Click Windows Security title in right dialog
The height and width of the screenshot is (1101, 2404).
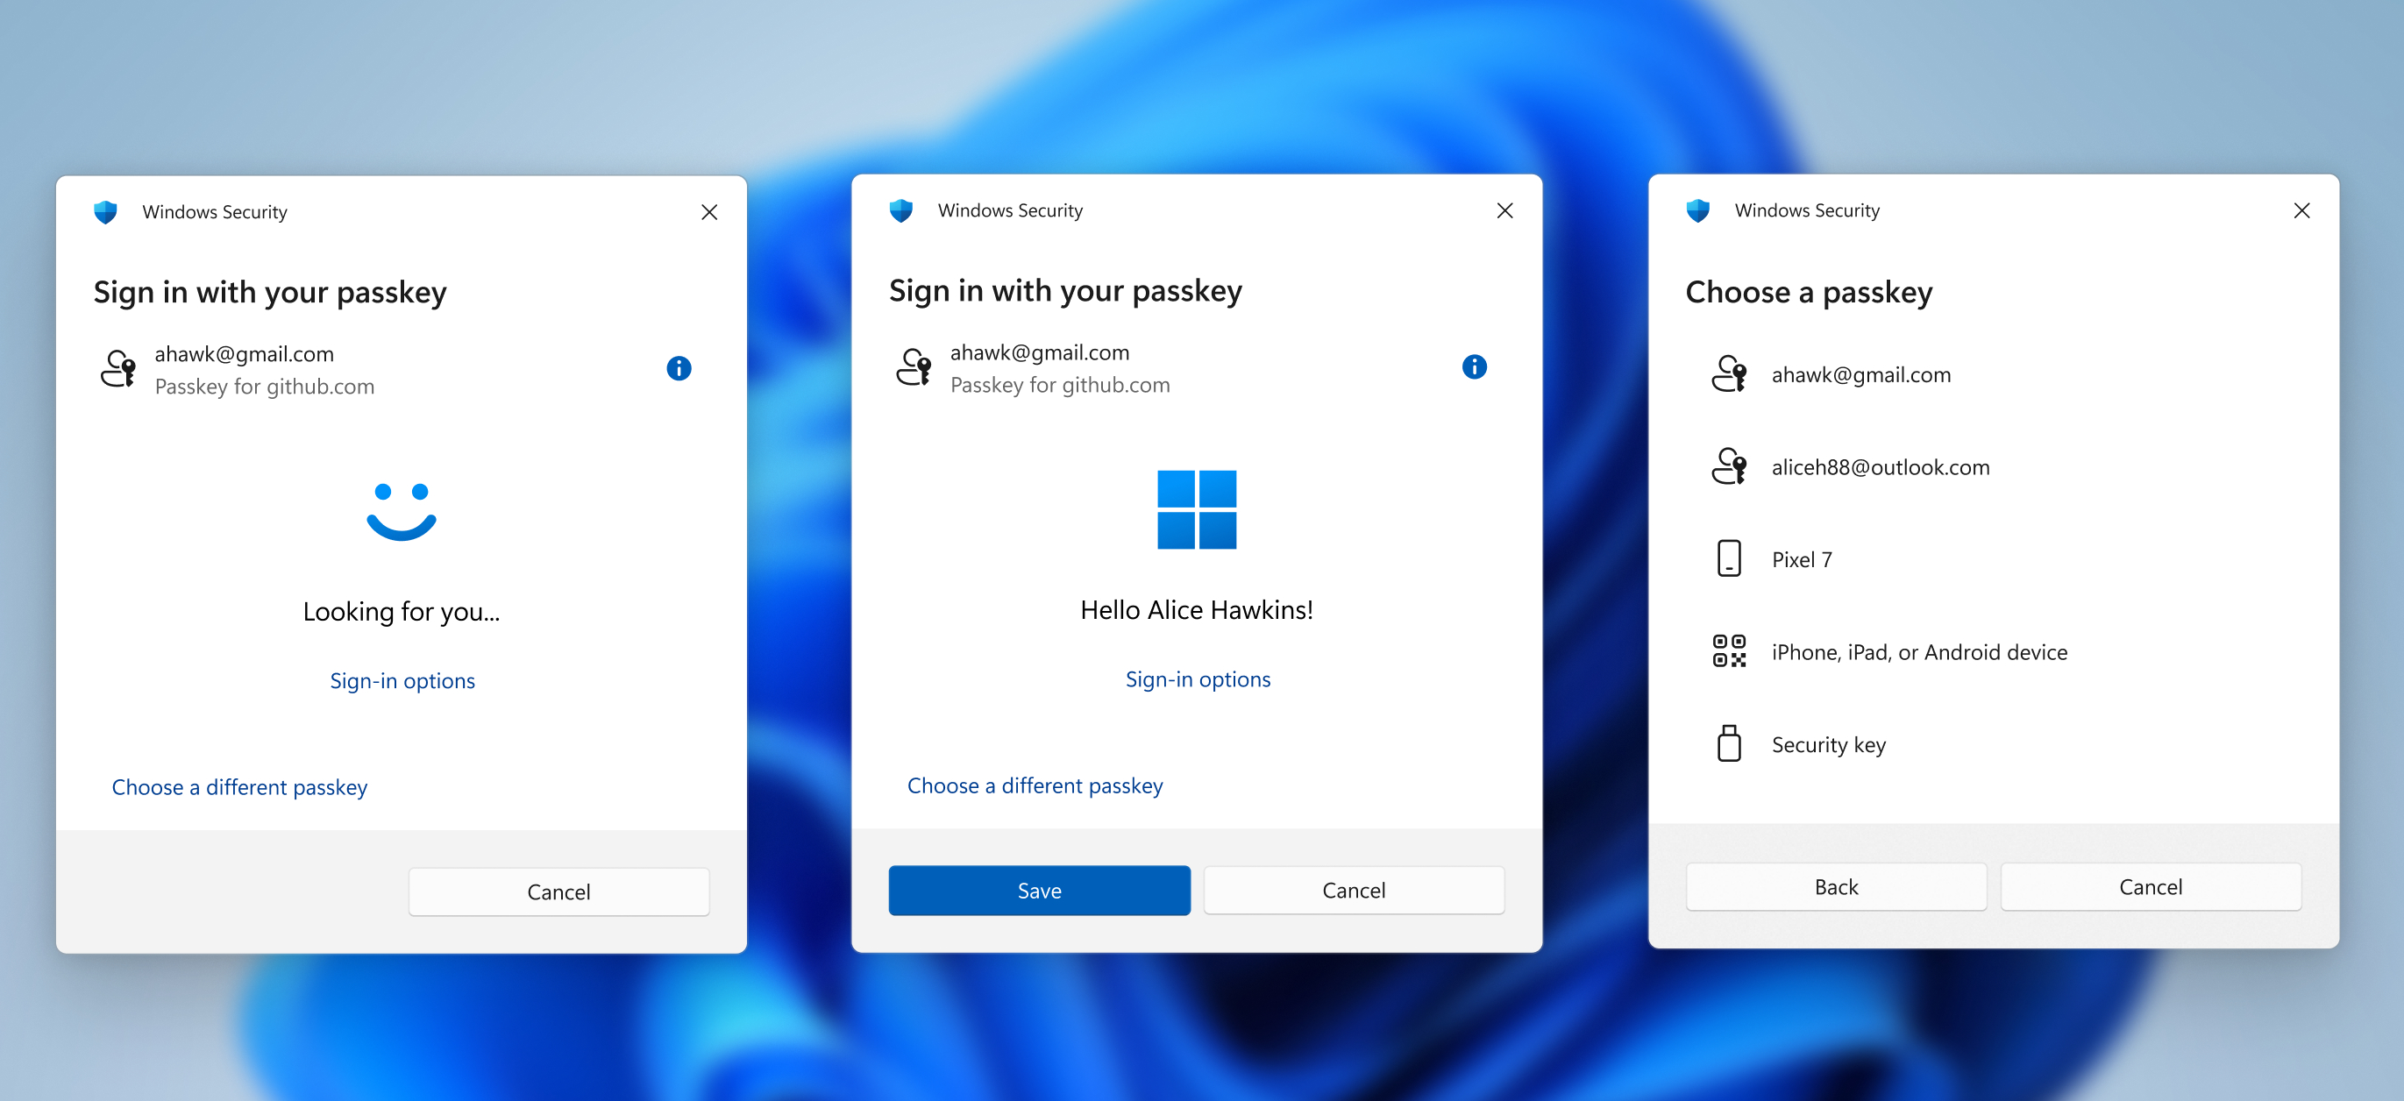[x=1807, y=210]
